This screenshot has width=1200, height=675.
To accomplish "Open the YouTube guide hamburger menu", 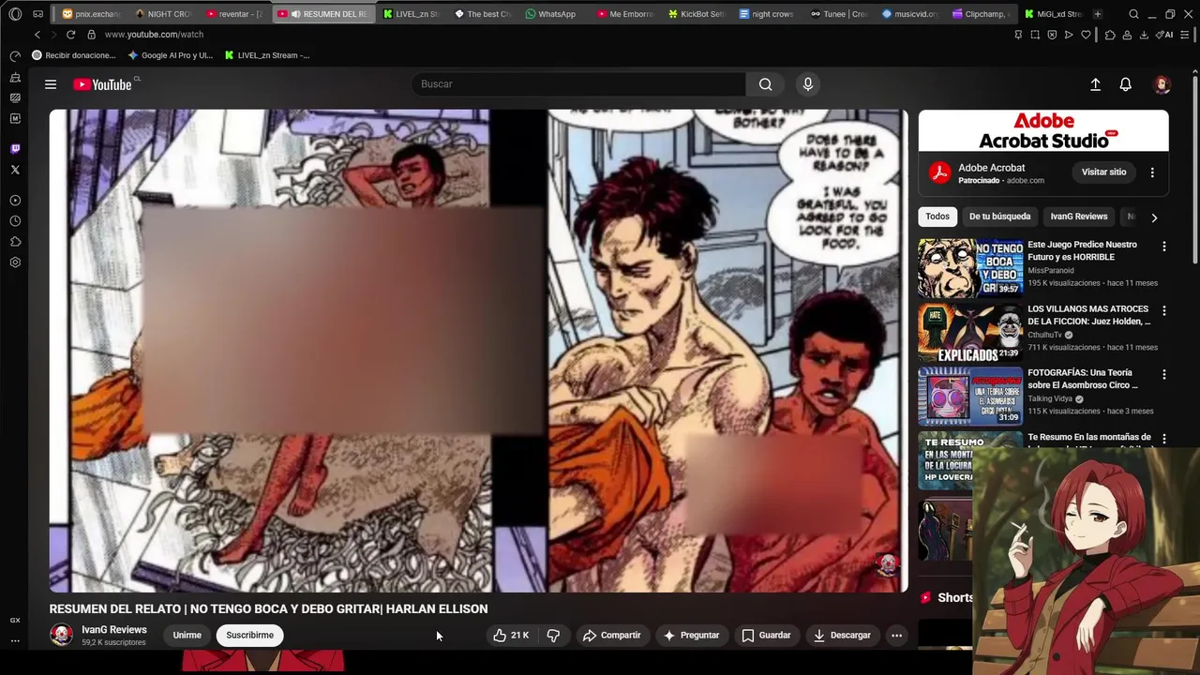I will tap(51, 84).
